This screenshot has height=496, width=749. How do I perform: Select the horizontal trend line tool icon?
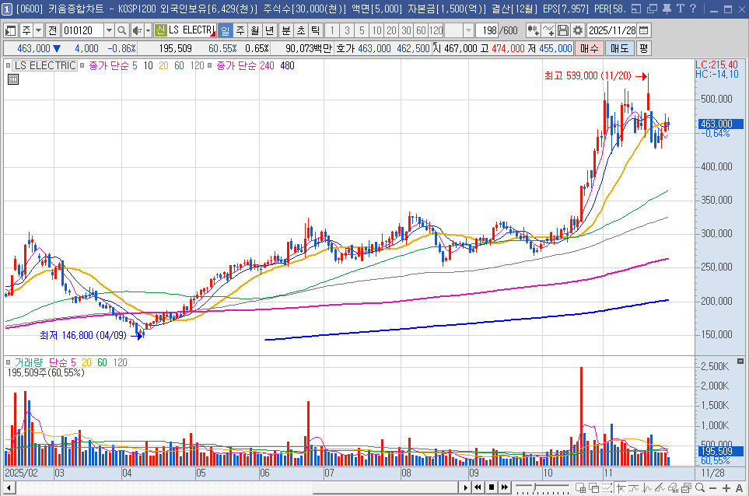pyautogui.click(x=635, y=488)
